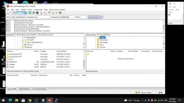The height and width of the screenshot is (103, 184).
Task: Open the Local site path dropdown
Action: coord(84,35)
